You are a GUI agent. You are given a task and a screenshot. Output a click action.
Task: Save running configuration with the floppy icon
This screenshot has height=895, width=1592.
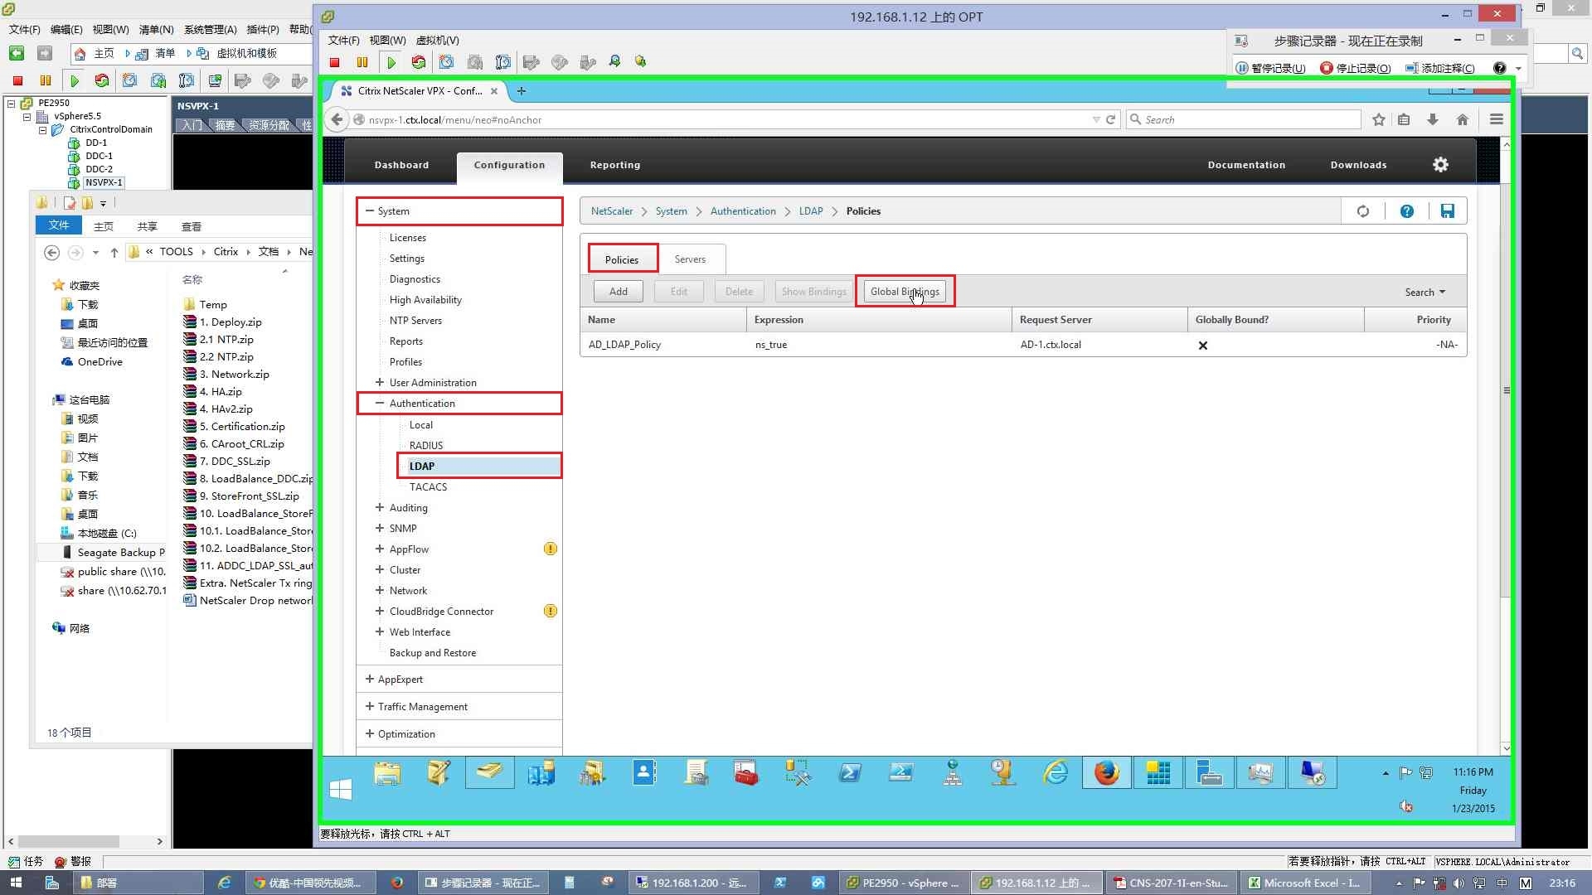pyautogui.click(x=1447, y=211)
